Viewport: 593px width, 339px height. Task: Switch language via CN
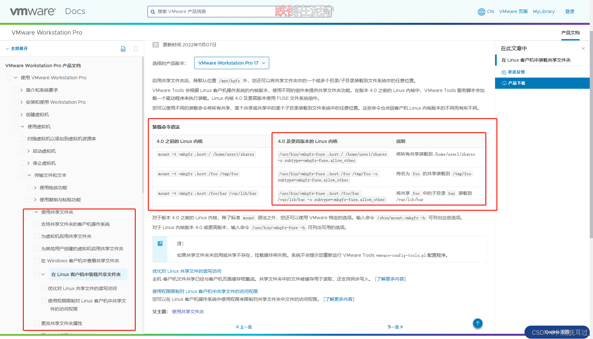tap(490, 11)
